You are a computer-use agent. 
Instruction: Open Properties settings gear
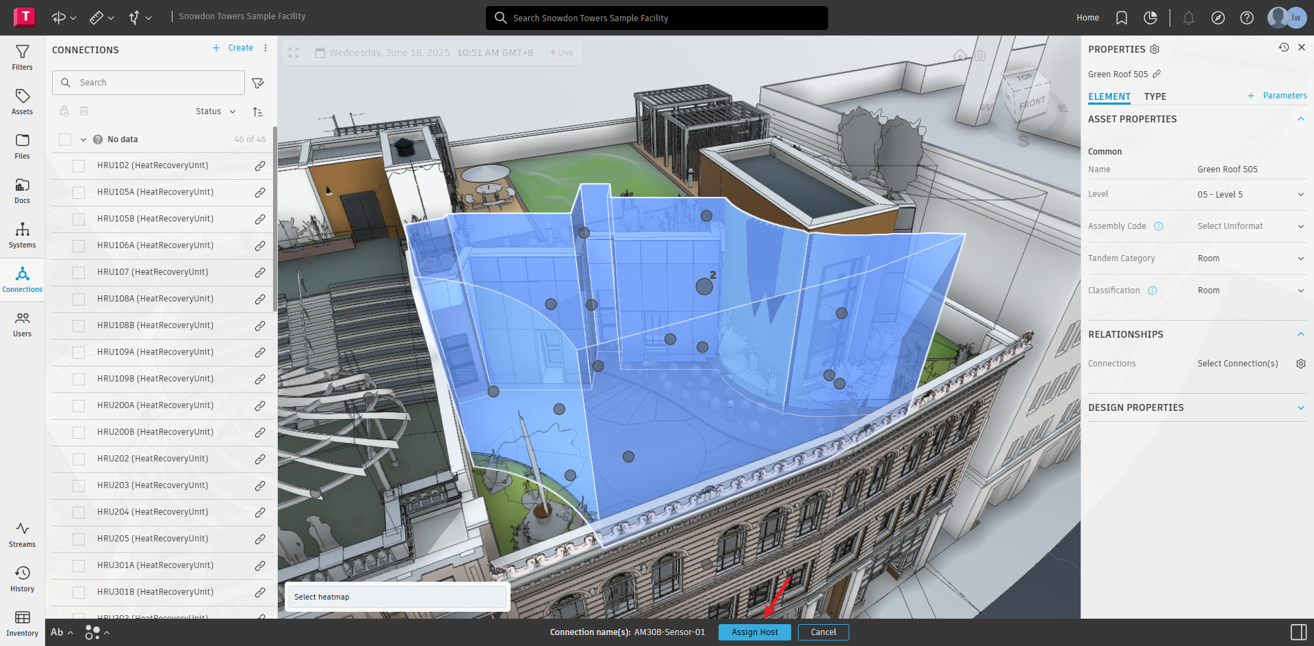[1155, 49]
